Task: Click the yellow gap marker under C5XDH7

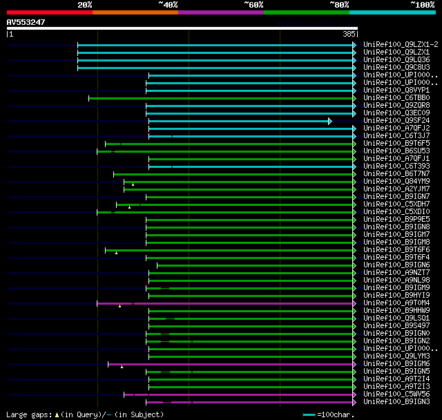Action: point(129,207)
